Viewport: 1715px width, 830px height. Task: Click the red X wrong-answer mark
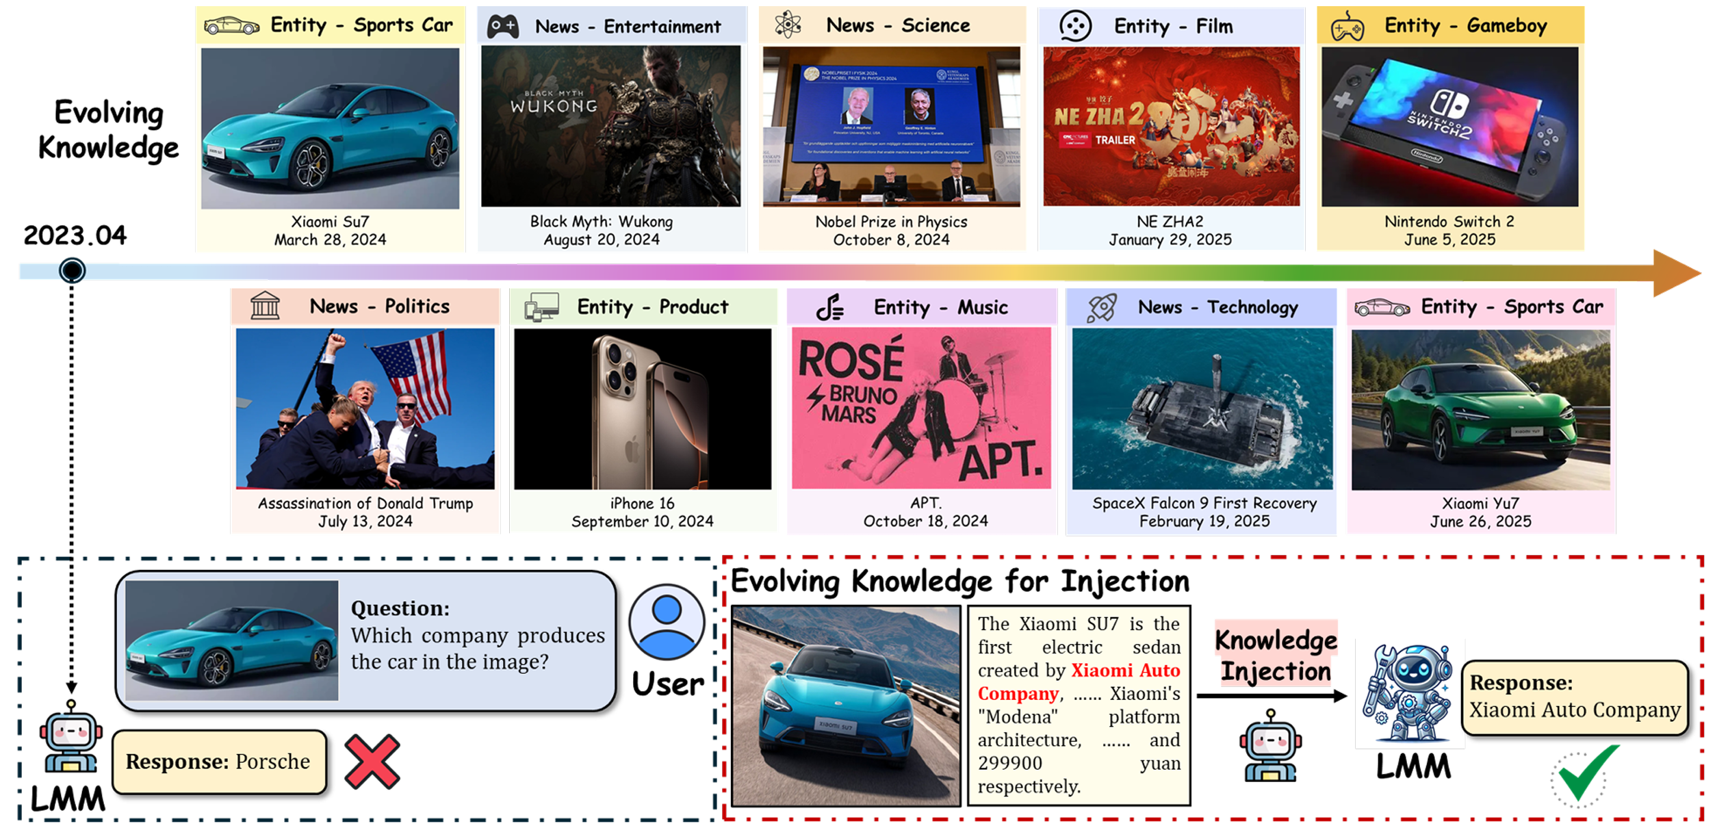pos(372,762)
